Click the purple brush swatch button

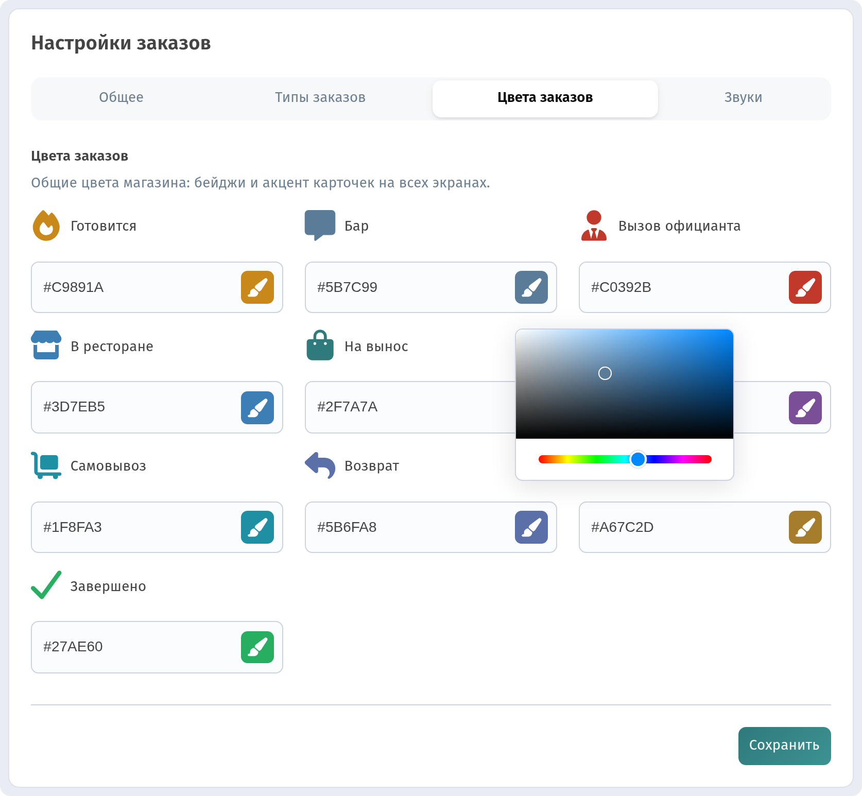[x=805, y=408]
